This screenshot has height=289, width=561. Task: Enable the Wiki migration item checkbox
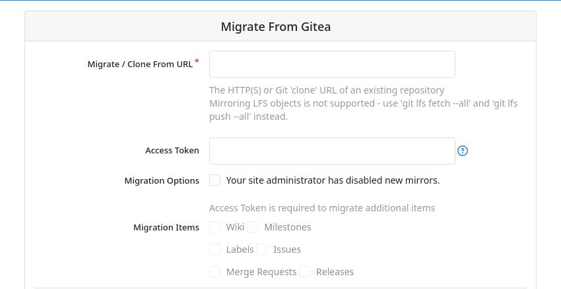[x=215, y=227]
